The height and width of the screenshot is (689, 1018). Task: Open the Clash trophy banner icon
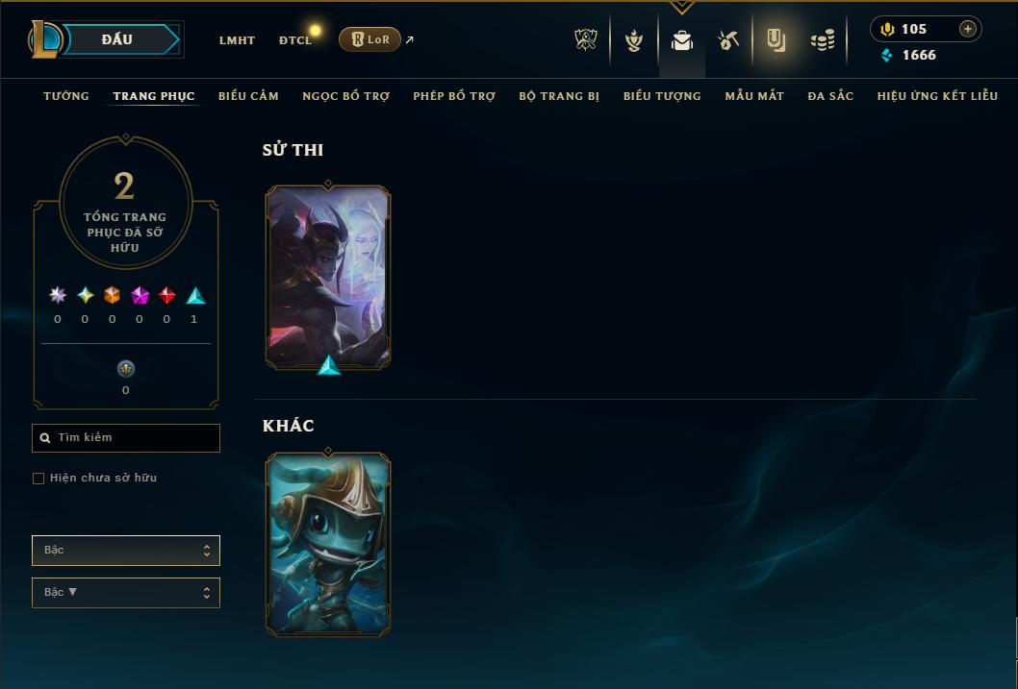point(586,40)
